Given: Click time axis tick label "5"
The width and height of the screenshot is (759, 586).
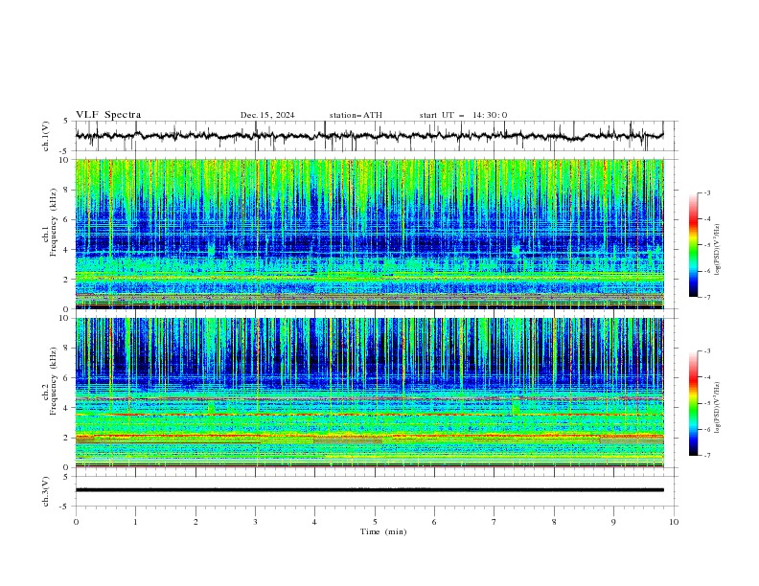Looking at the screenshot, I should [375, 522].
